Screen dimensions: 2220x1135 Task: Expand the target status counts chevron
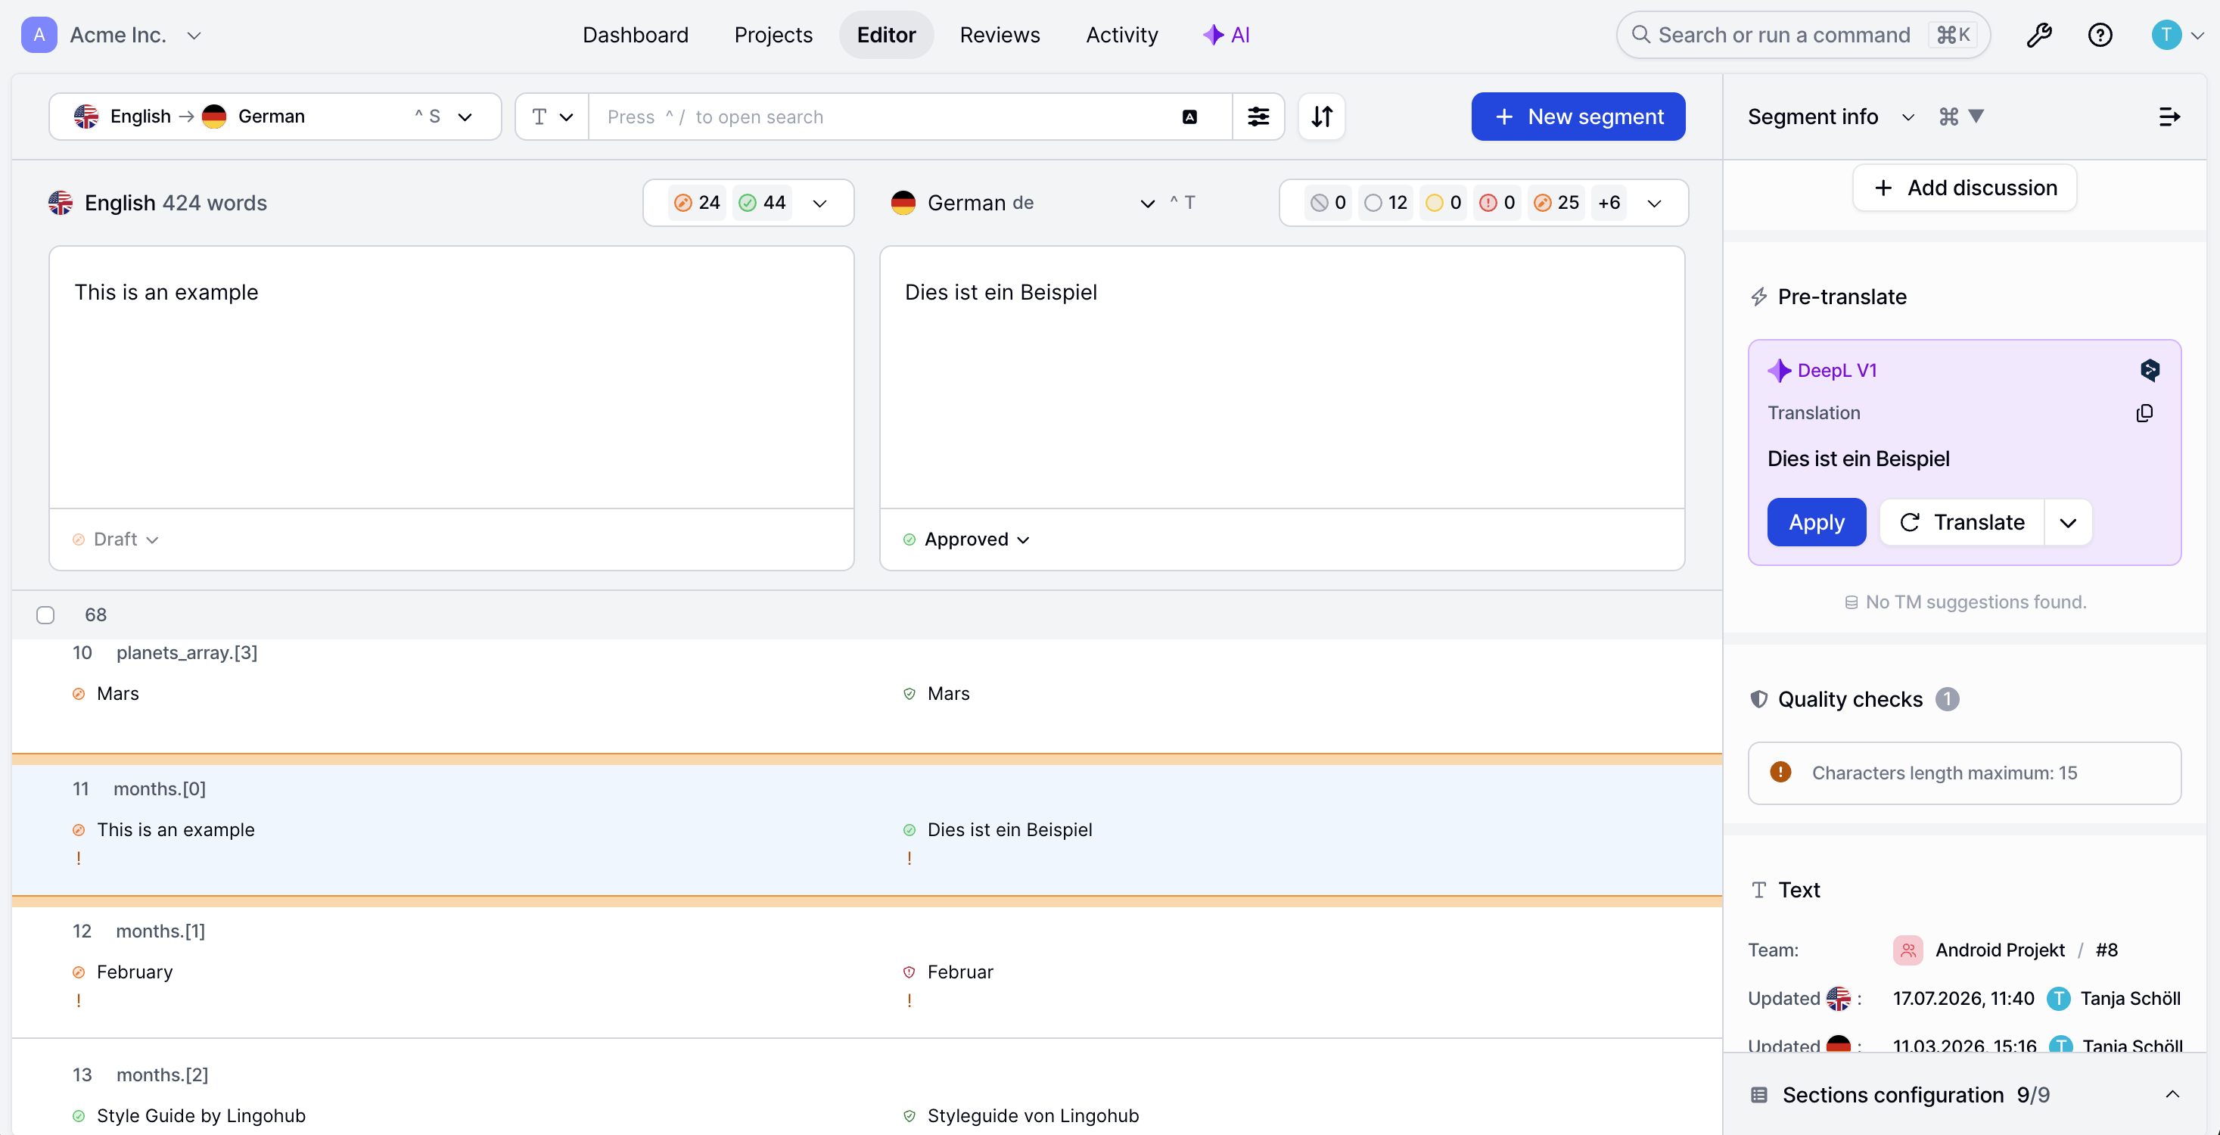coord(1654,204)
